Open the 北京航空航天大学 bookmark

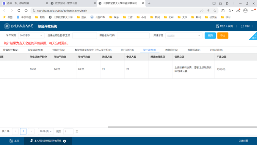tap(61, 17)
